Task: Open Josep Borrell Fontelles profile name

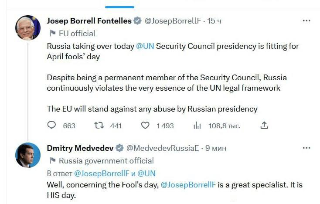Action: click(89, 20)
